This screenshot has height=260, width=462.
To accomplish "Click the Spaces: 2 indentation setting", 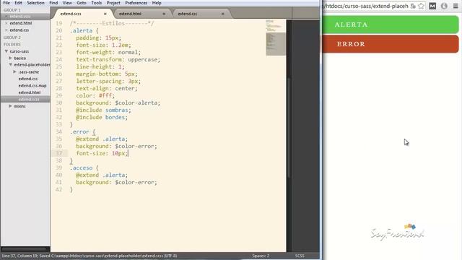I will (x=261, y=256).
